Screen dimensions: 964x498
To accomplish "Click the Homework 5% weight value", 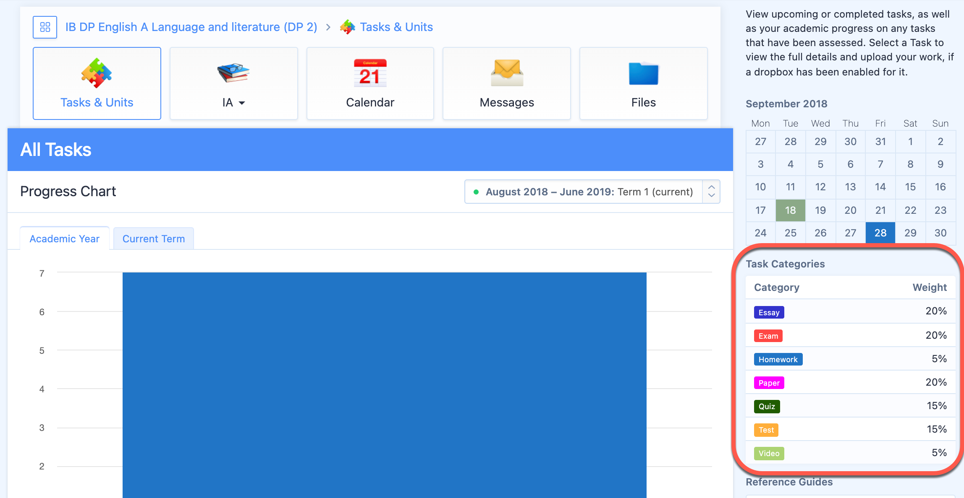I will 939,359.
